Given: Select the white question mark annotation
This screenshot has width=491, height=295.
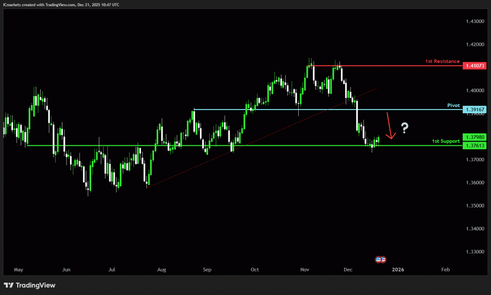Looking at the screenshot, I should coord(405,128).
